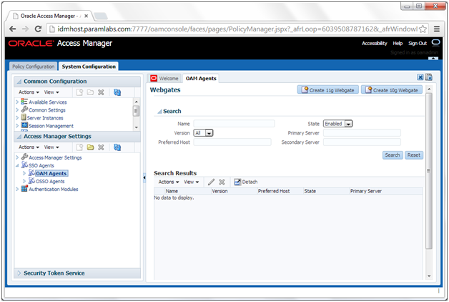Click the open folder icon in Common Configuration toolbar
449x302 pixels.
pyautogui.click(x=90, y=92)
